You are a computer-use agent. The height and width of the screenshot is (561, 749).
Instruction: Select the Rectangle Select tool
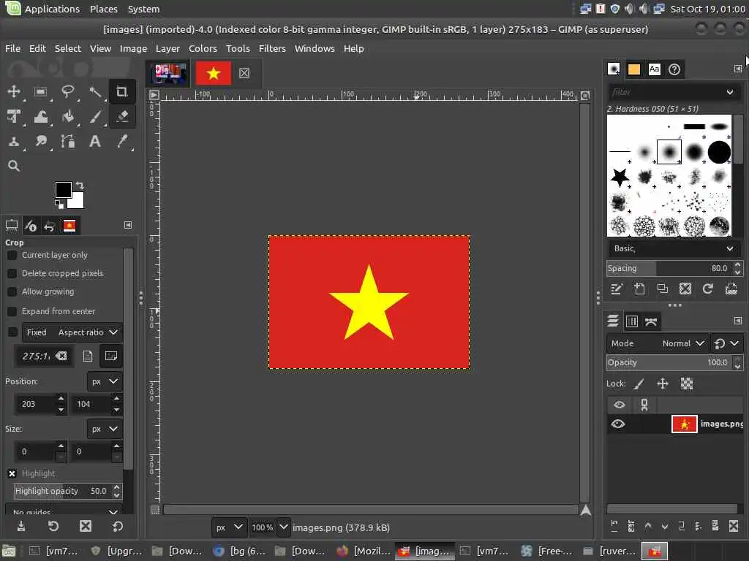(41, 91)
